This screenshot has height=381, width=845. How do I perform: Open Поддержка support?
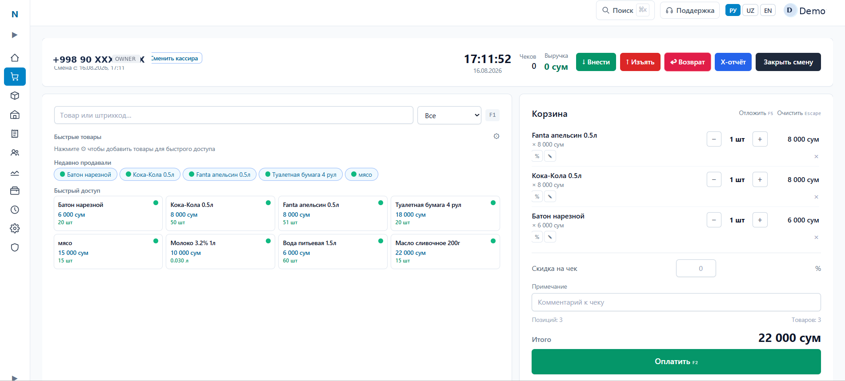click(x=690, y=11)
